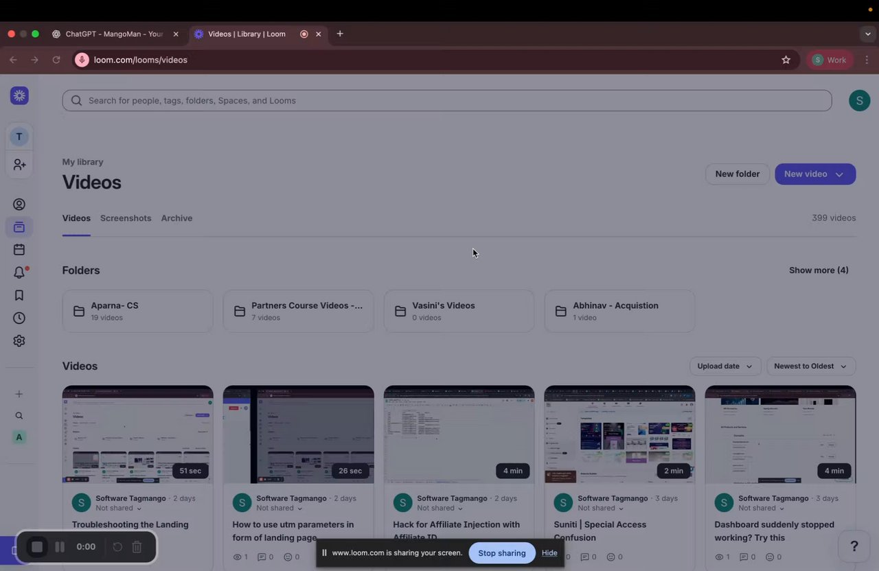Image resolution: width=879 pixels, height=571 pixels.
Task: Open the notifications bell icon
Action: click(19, 272)
